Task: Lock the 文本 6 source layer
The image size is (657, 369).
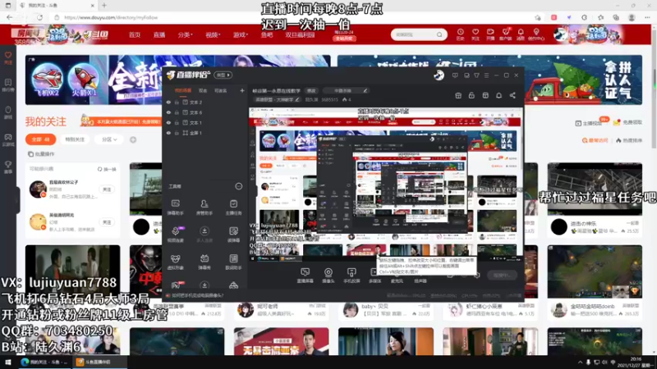Action: pyautogui.click(x=177, y=112)
